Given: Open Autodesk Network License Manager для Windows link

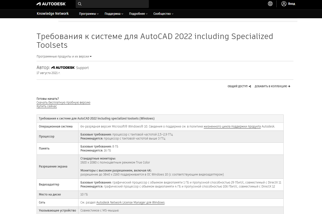Looking at the screenshot, I should (x=130, y=202).
